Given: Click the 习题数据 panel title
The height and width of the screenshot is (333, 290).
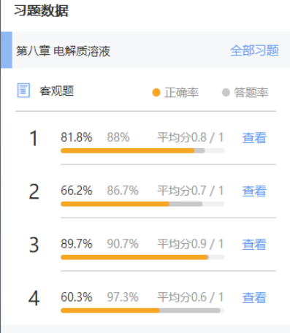Looking at the screenshot, I should pyautogui.click(x=41, y=11).
